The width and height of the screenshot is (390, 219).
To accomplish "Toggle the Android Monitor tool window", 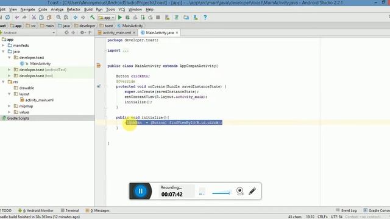I will 36,210.
